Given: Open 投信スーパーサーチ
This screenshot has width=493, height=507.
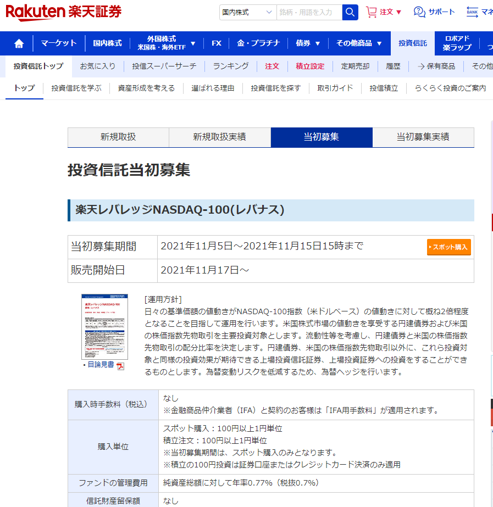Looking at the screenshot, I should pos(164,66).
